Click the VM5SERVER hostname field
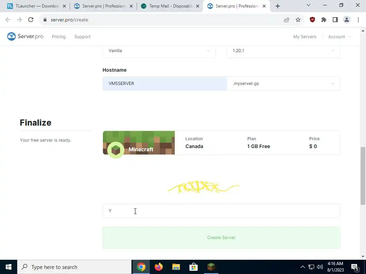366x274 pixels. click(x=165, y=83)
